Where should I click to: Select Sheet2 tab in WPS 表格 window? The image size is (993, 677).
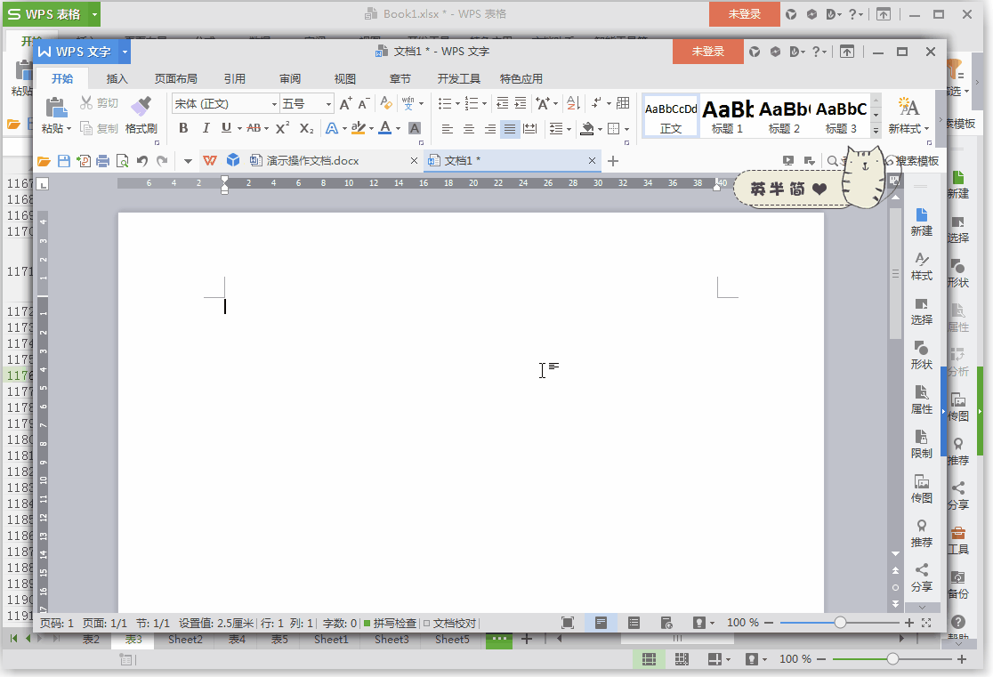(x=185, y=640)
